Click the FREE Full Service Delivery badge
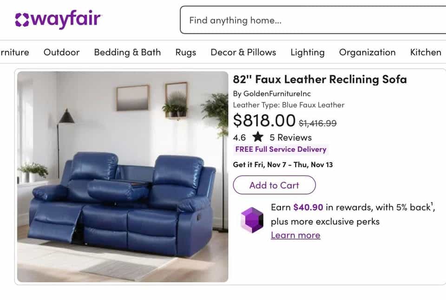446x300 pixels. [x=281, y=149]
